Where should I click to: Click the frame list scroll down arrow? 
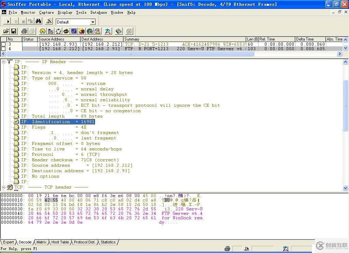[x=346, y=48]
